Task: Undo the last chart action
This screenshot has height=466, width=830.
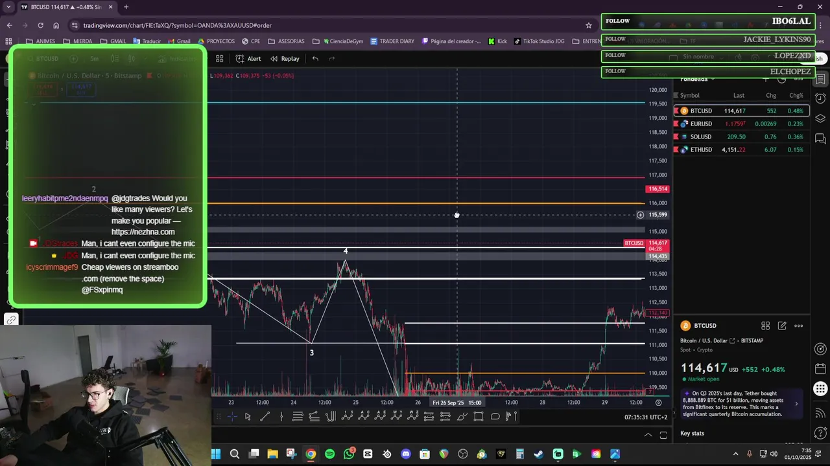Action: pos(315,58)
